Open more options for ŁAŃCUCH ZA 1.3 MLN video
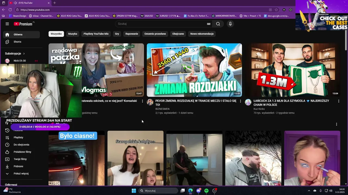The height and width of the screenshot is (195, 348). point(338,101)
